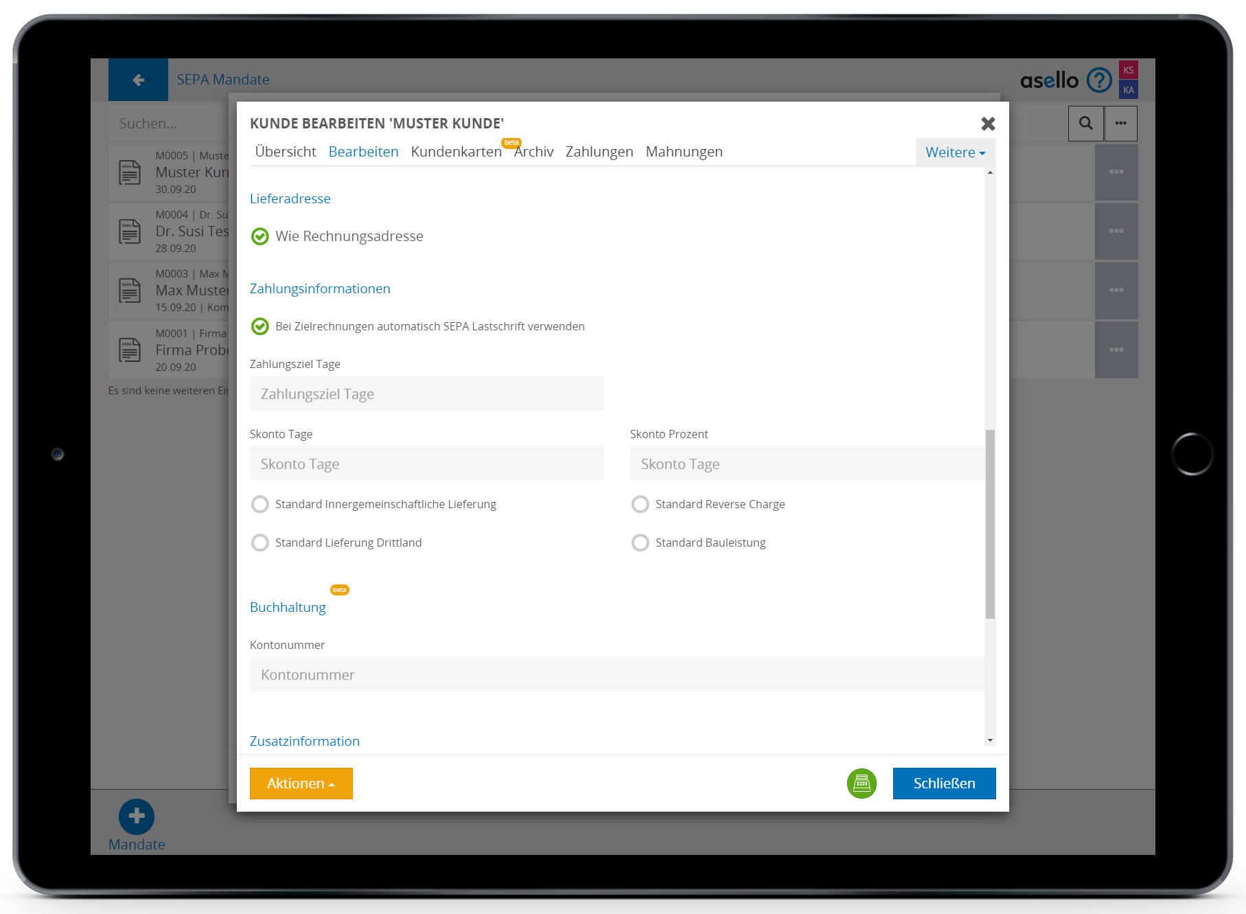
Task: Close the Kunde bearbeiten dialog with X
Action: coord(988,124)
